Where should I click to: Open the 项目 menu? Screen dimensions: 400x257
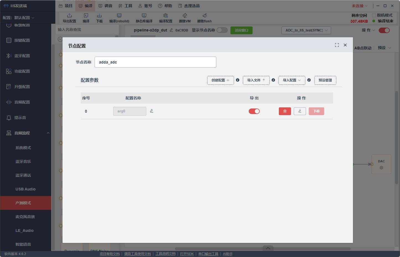[x=66, y=6]
